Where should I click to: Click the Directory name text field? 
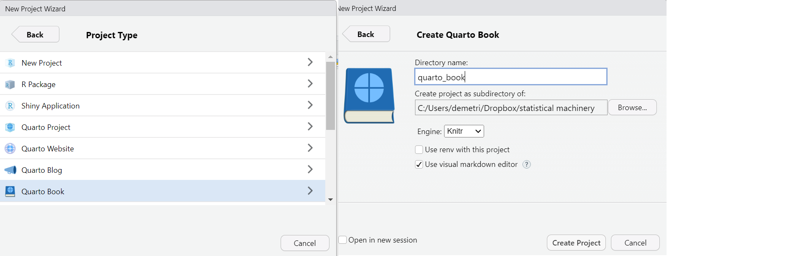pyautogui.click(x=511, y=77)
